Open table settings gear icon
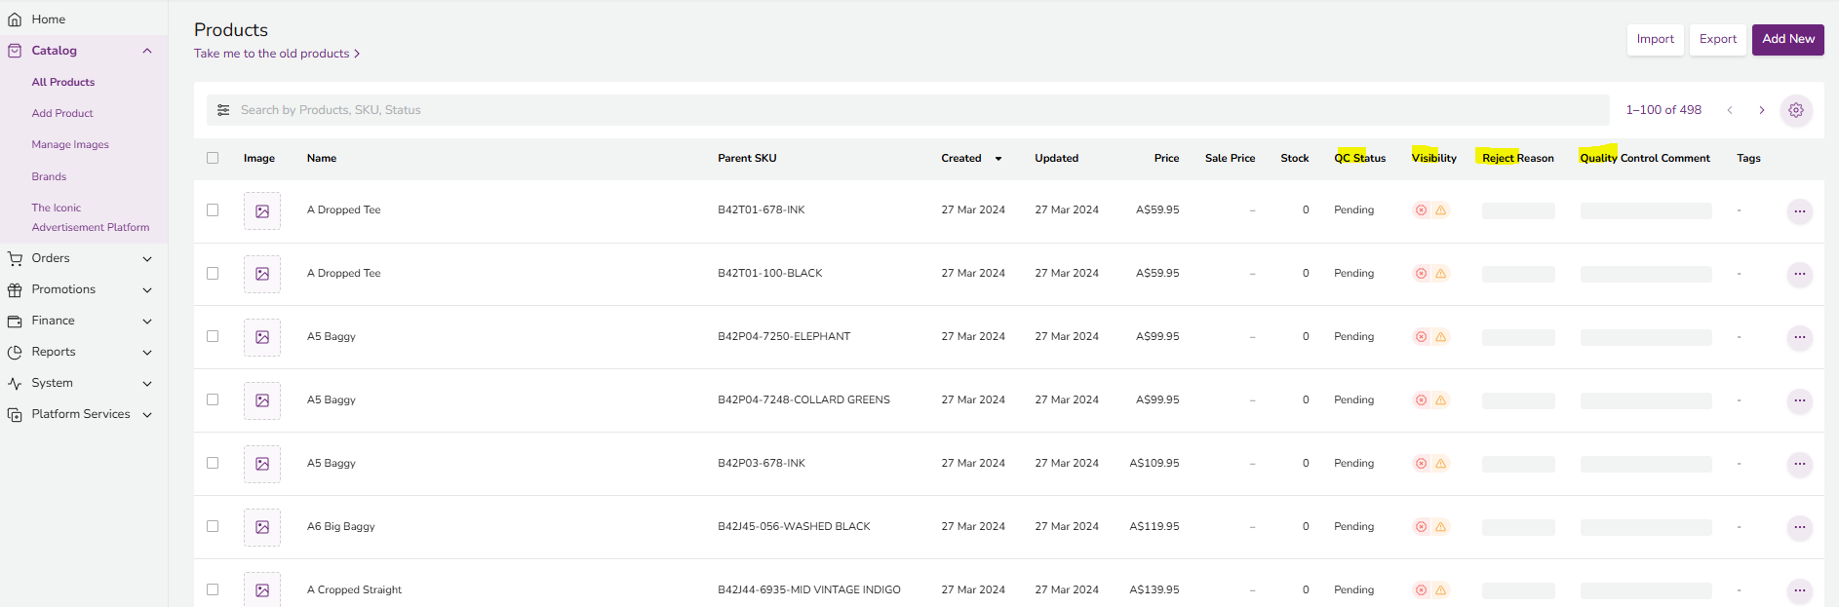Viewport: 1839px width, 607px height. click(x=1795, y=110)
